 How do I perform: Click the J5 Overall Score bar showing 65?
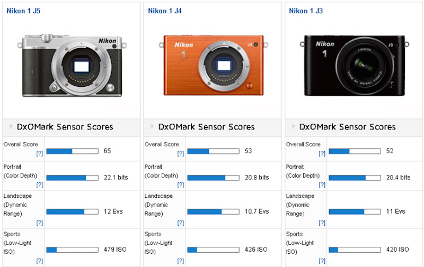tap(72, 151)
